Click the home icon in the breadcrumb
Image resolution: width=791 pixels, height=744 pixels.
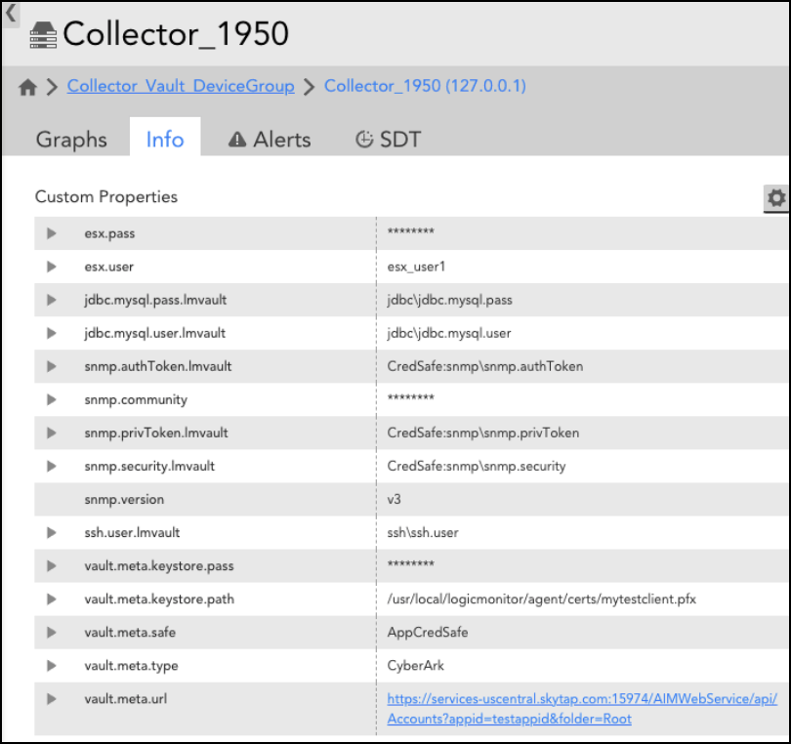pos(28,86)
